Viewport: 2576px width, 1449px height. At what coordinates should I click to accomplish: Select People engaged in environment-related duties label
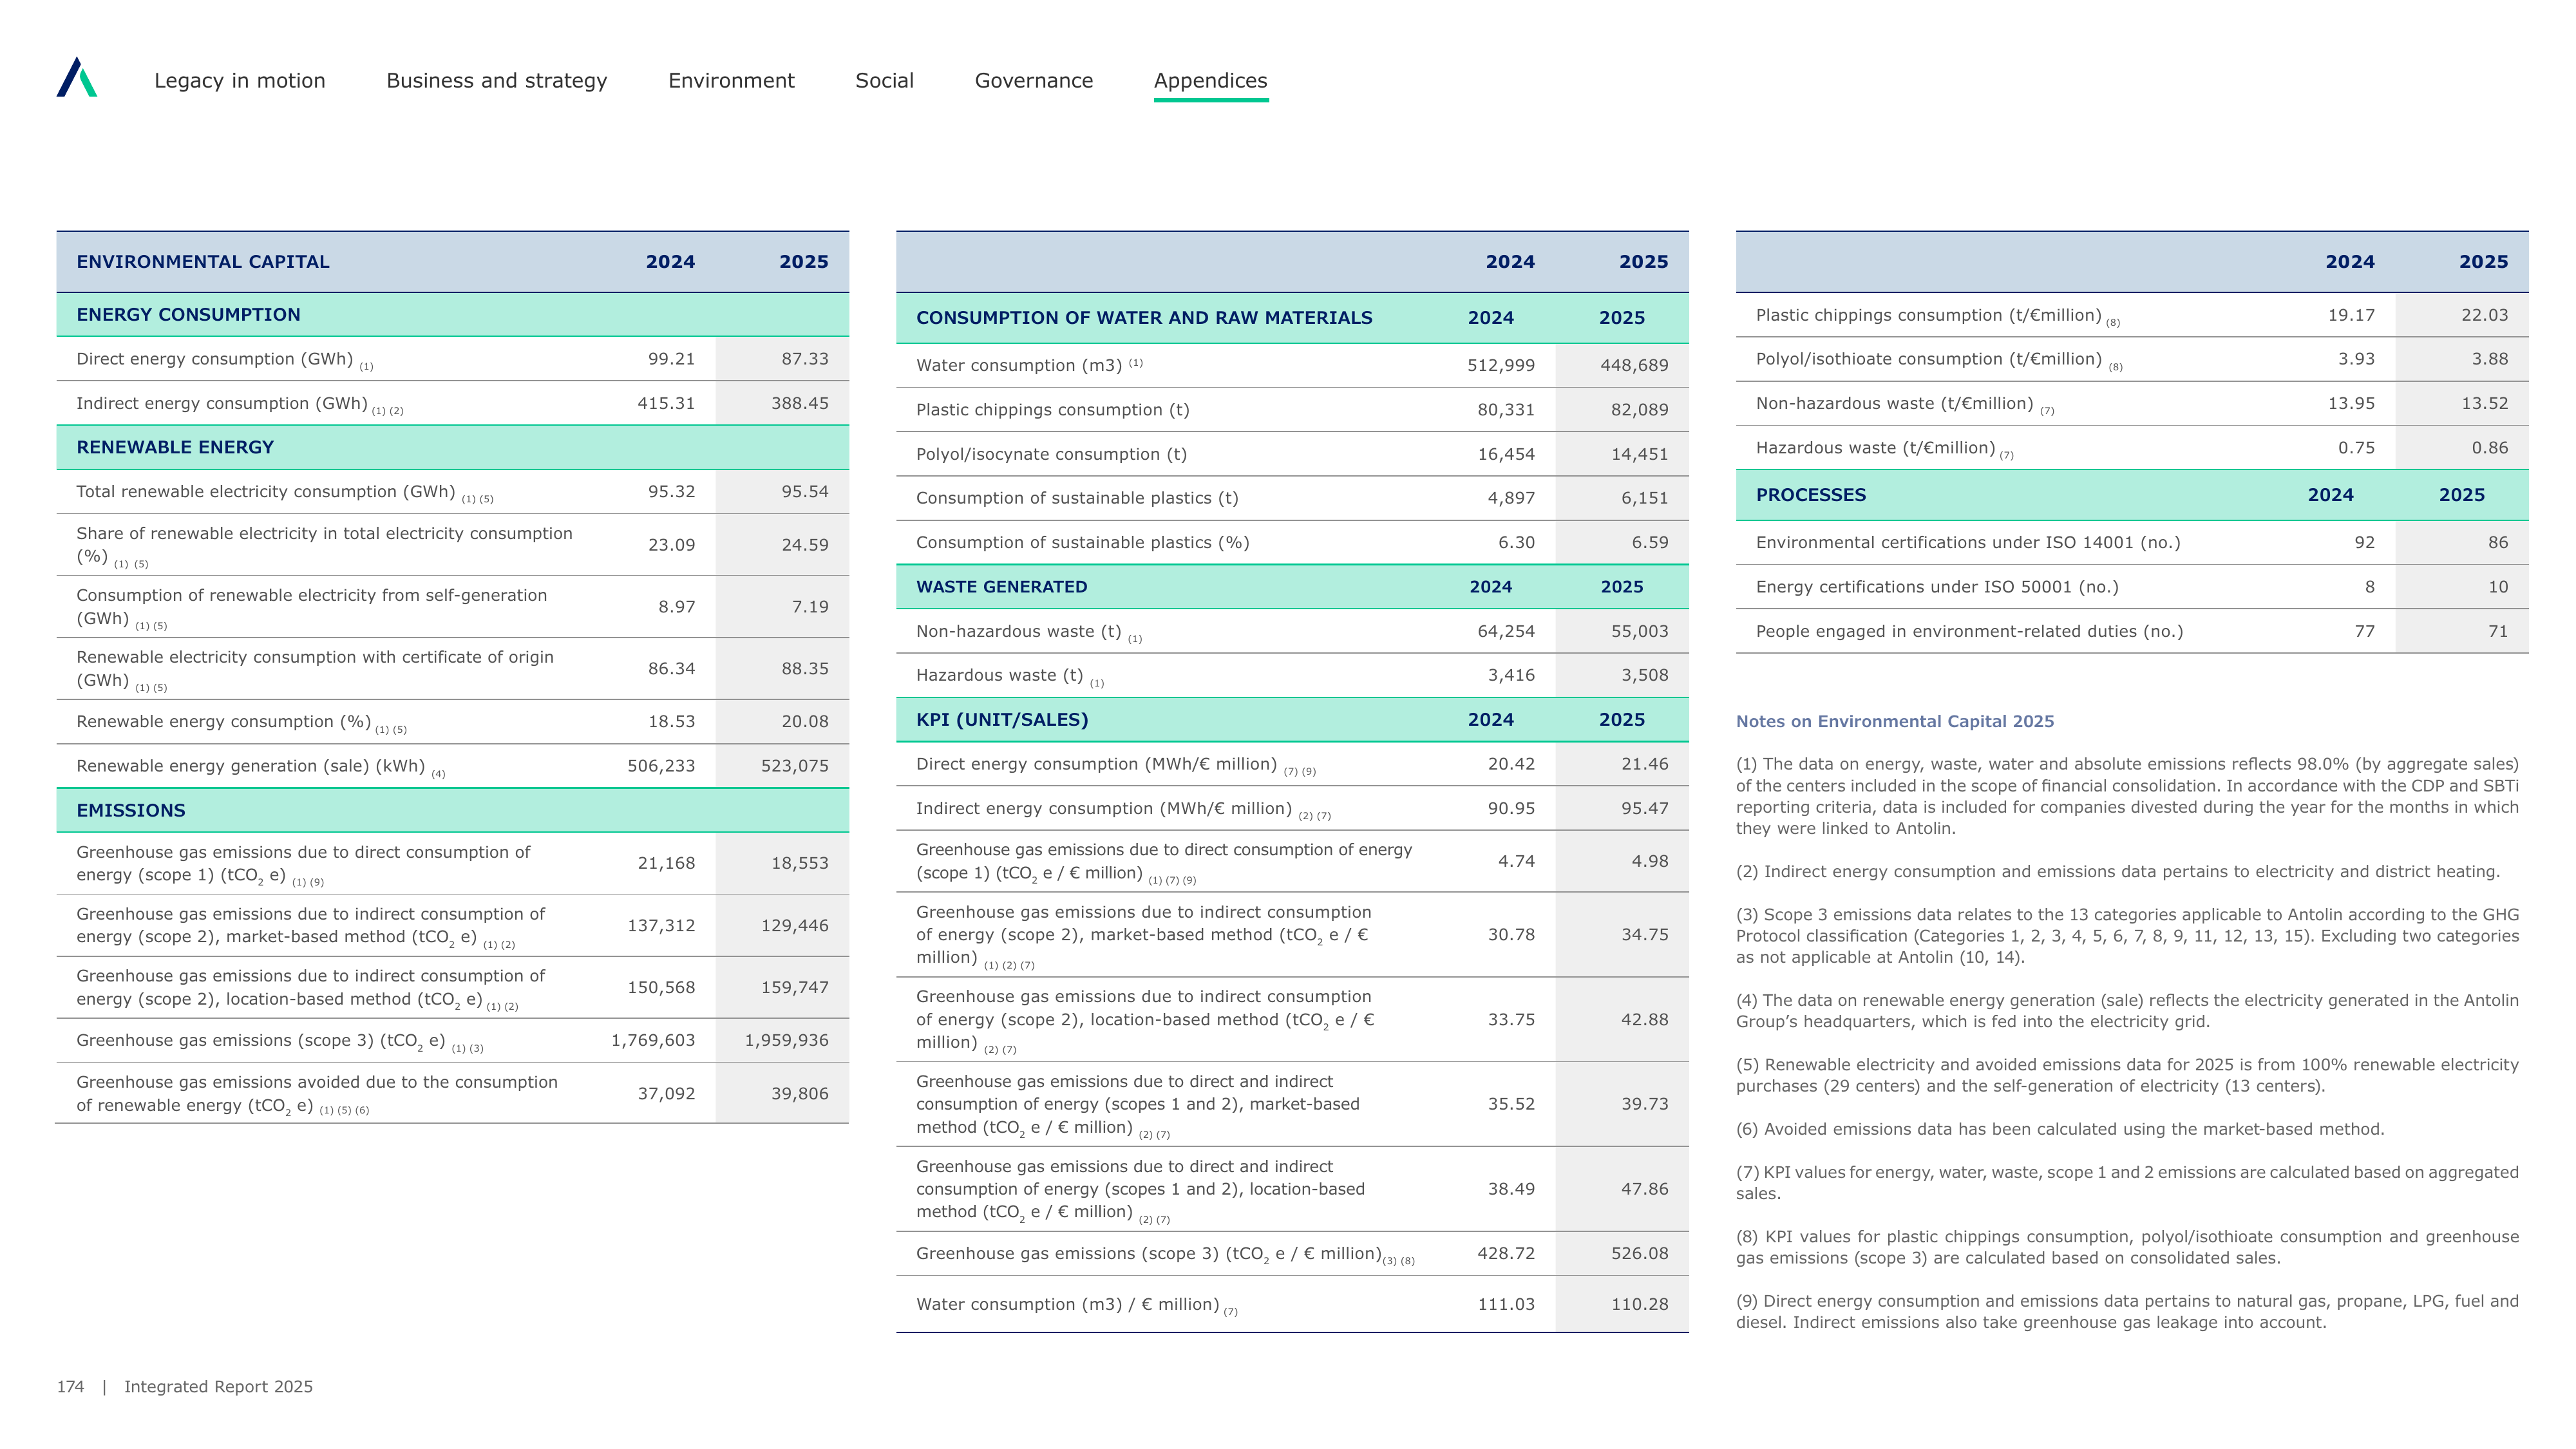[1969, 632]
